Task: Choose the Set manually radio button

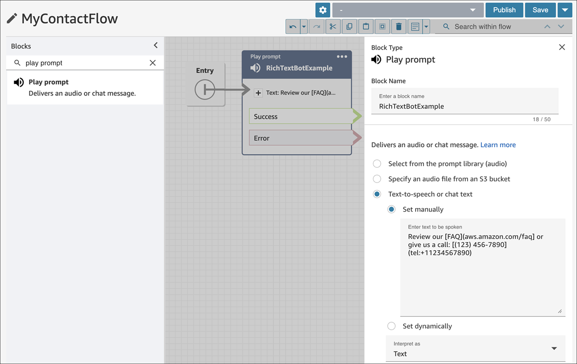Action: [x=392, y=209]
